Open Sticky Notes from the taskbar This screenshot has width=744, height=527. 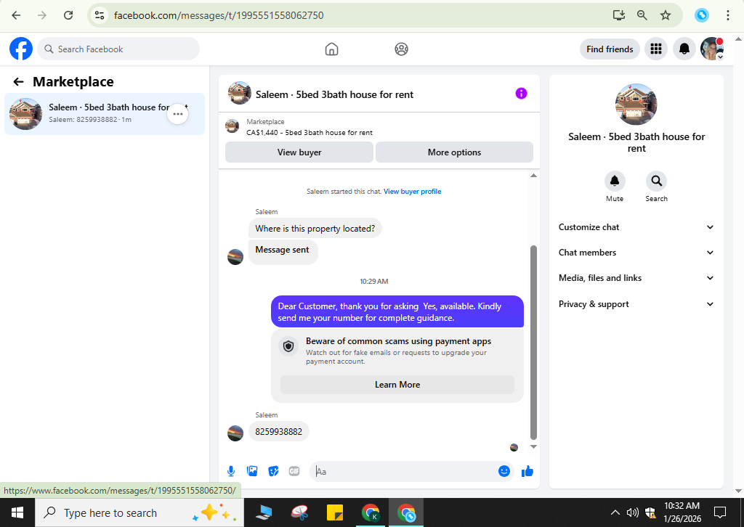tap(335, 512)
